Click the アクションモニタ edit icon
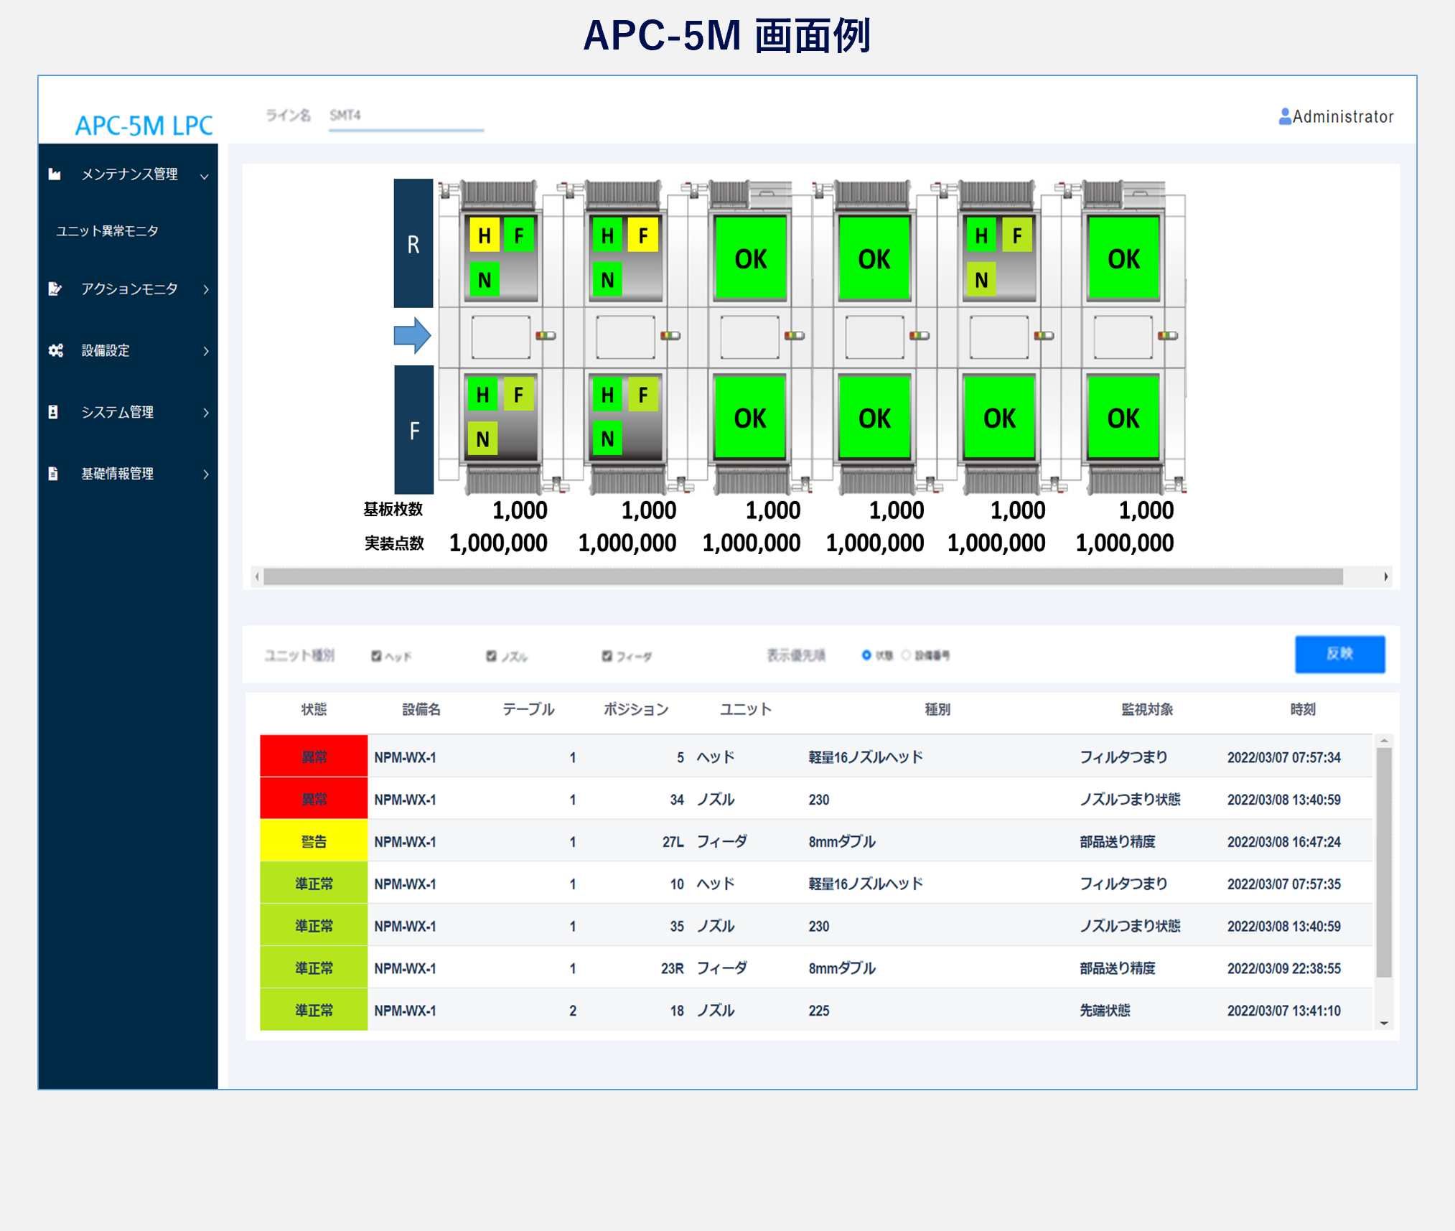The height and width of the screenshot is (1231, 1455). click(55, 289)
